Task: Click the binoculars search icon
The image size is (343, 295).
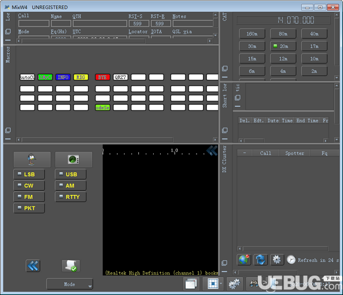Action: click(x=254, y=284)
